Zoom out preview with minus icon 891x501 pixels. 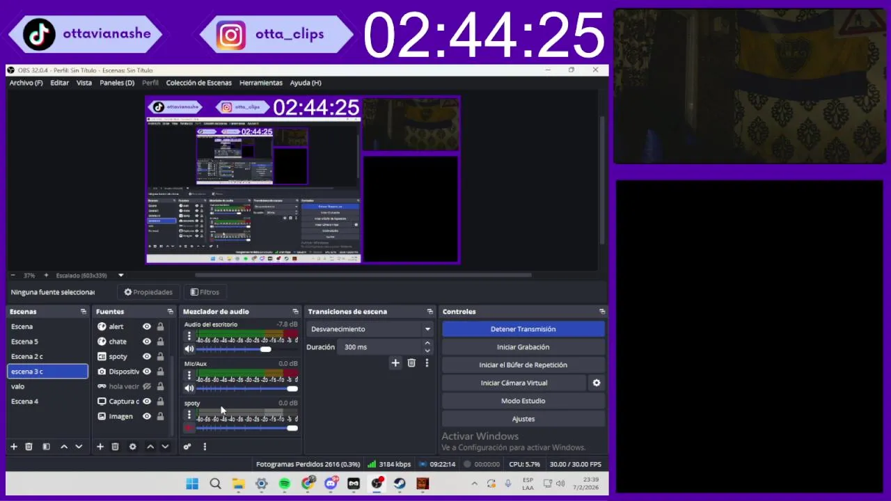13,275
